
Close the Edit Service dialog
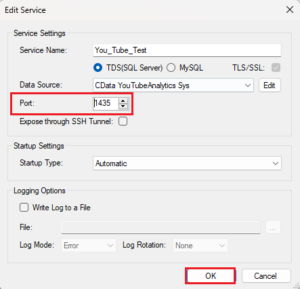tap(290, 9)
